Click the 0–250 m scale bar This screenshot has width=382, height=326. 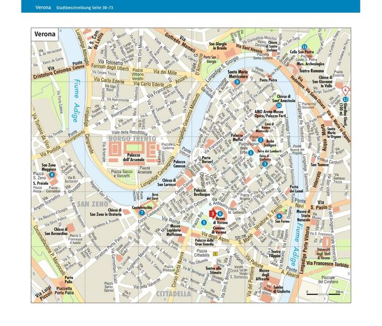pos(323,293)
